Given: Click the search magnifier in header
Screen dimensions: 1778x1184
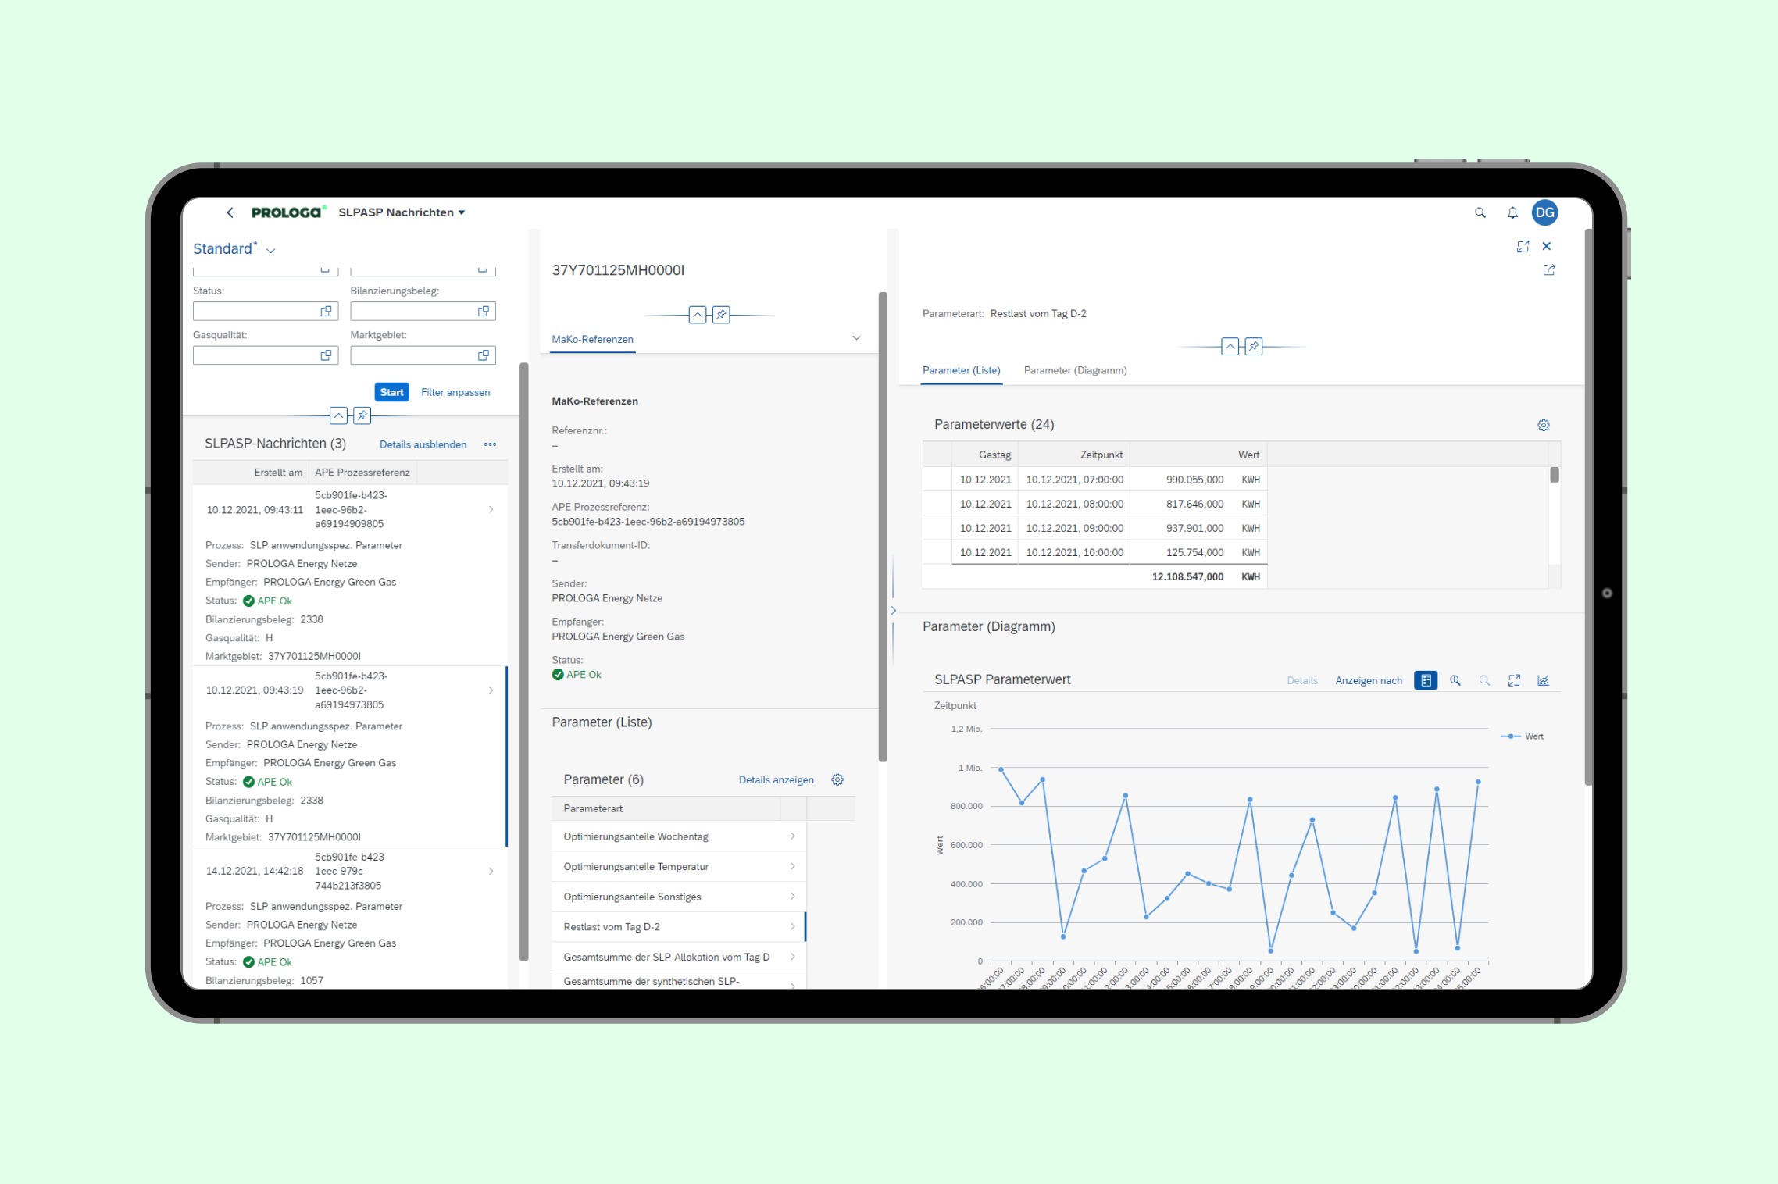Looking at the screenshot, I should click(1480, 212).
